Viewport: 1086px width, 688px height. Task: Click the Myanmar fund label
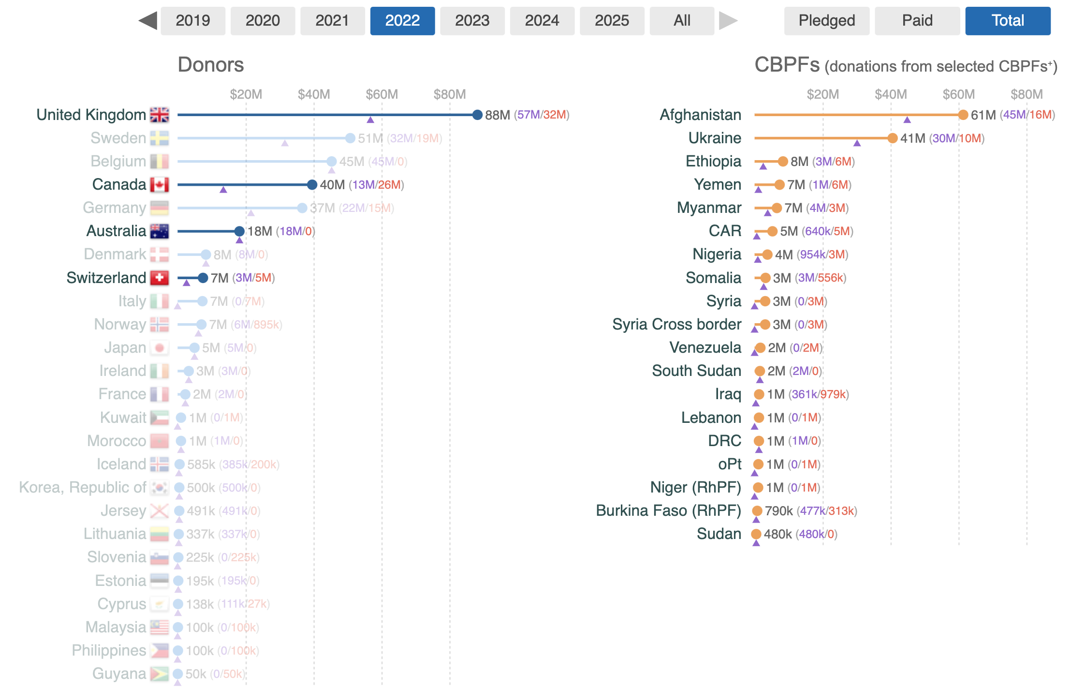point(709,208)
